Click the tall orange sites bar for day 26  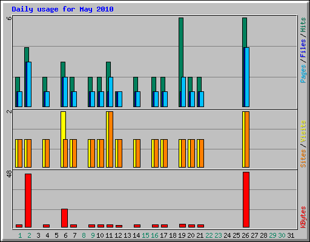247,139
